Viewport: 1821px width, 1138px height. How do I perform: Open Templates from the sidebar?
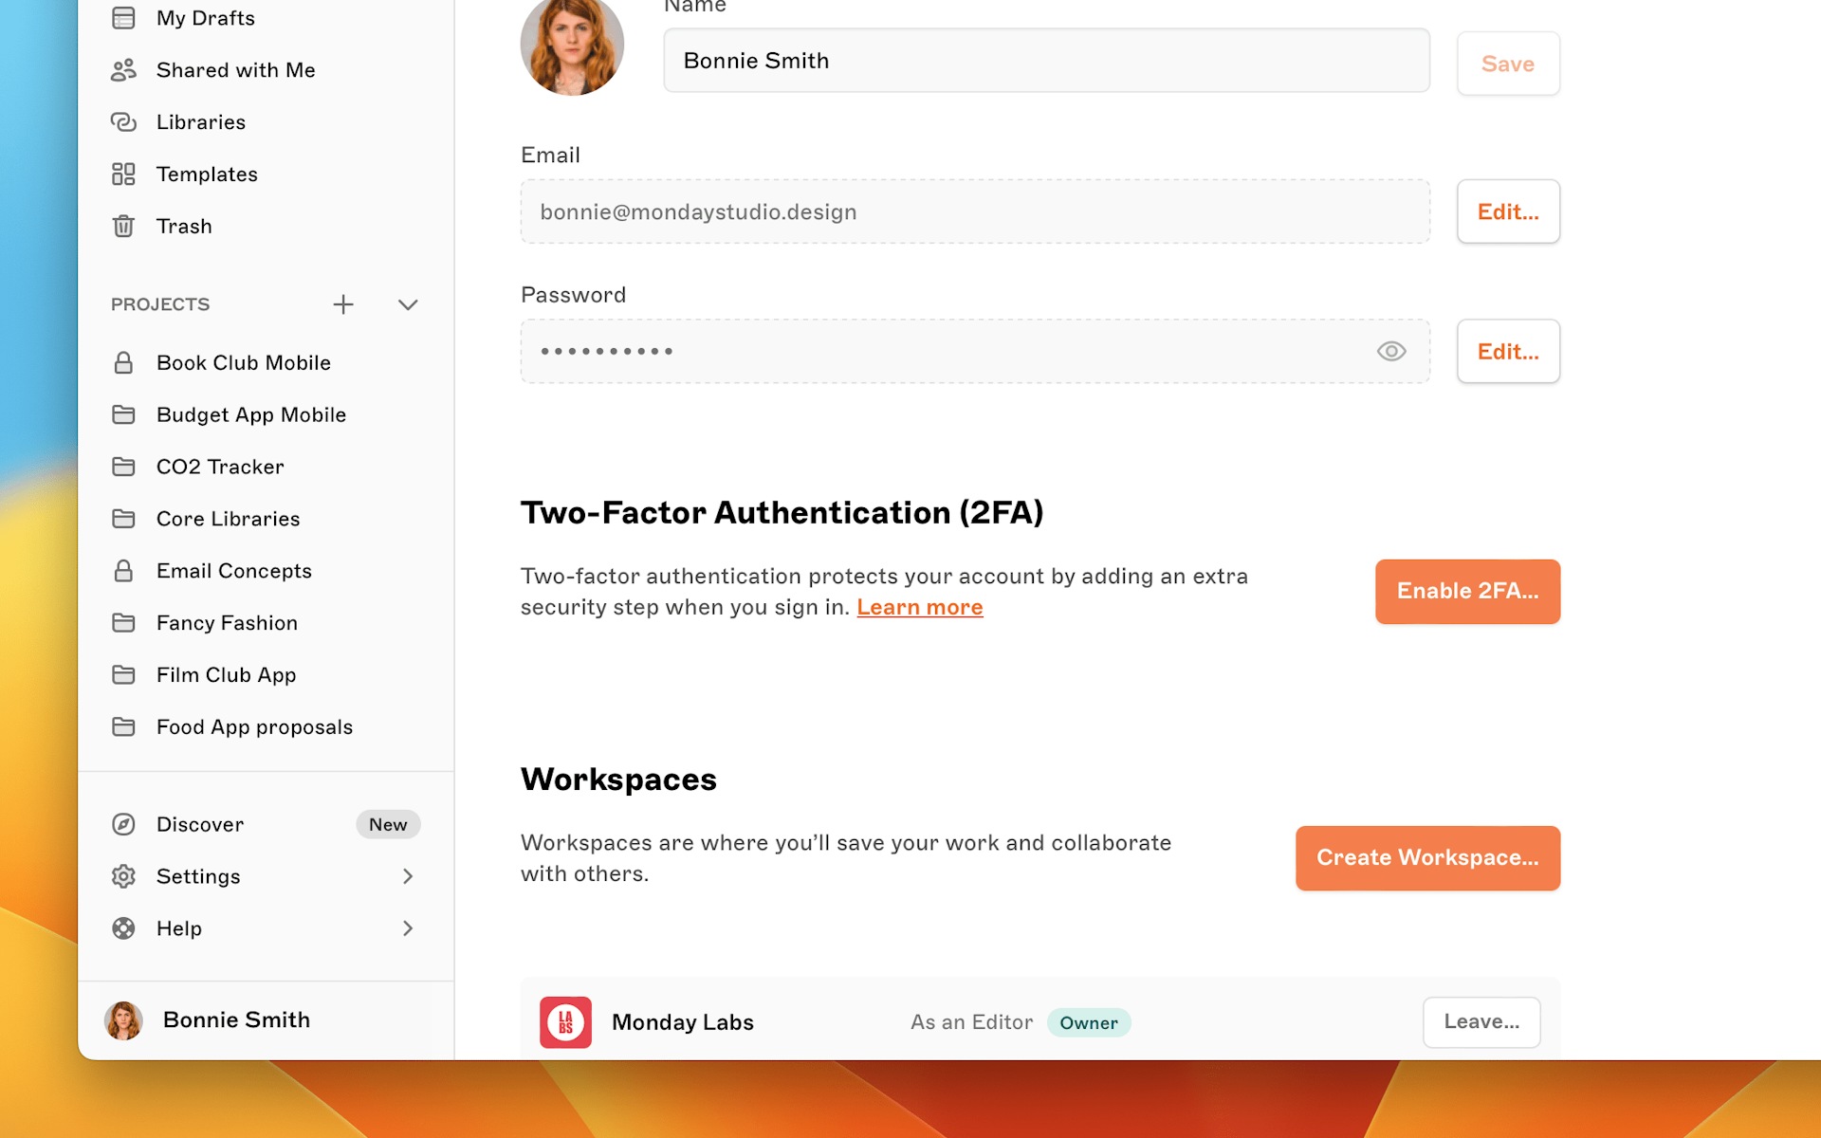pos(207,174)
